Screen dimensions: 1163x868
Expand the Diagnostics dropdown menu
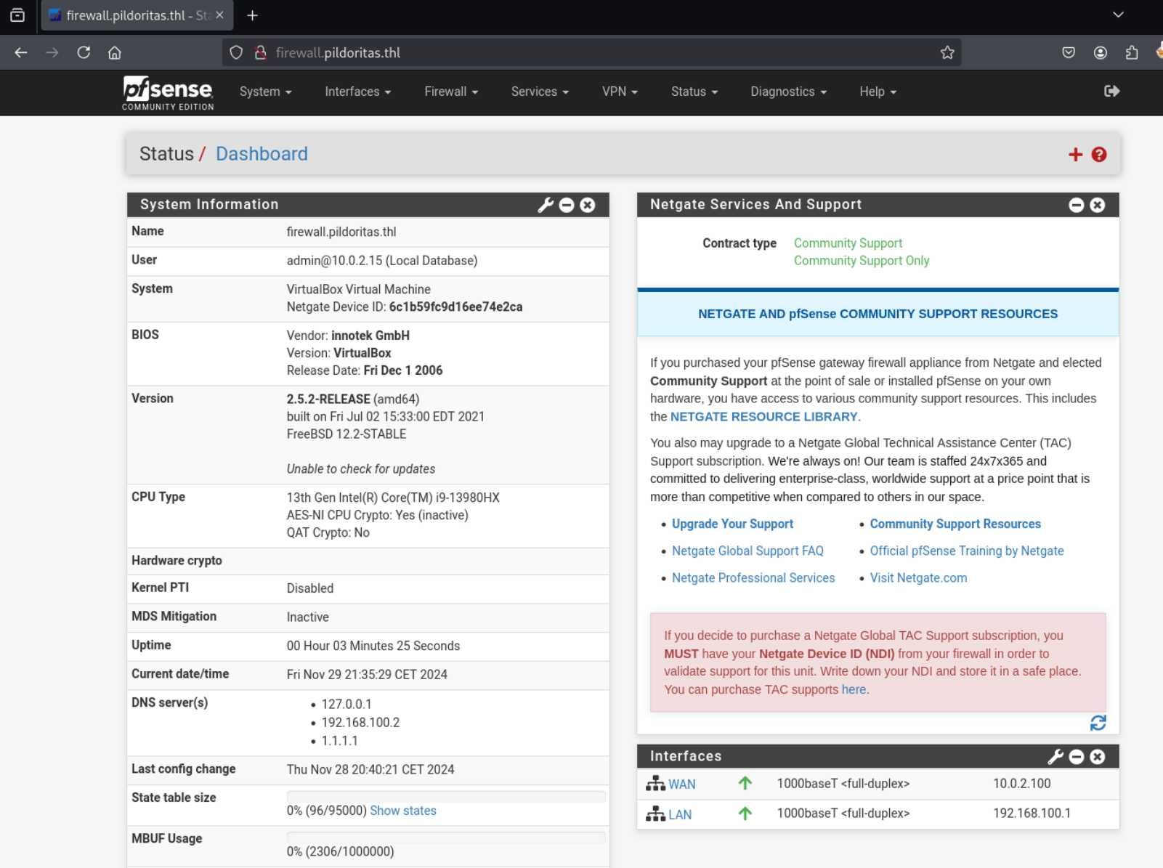coord(788,92)
